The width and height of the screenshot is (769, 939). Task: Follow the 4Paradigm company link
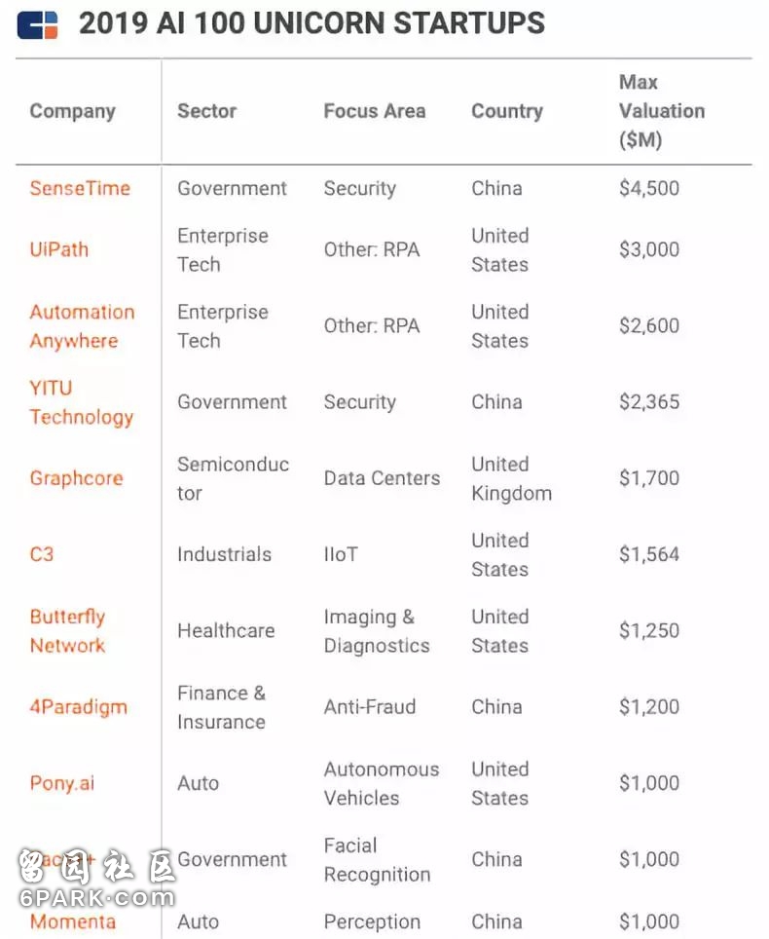pyautogui.click(x=79, y=706)
